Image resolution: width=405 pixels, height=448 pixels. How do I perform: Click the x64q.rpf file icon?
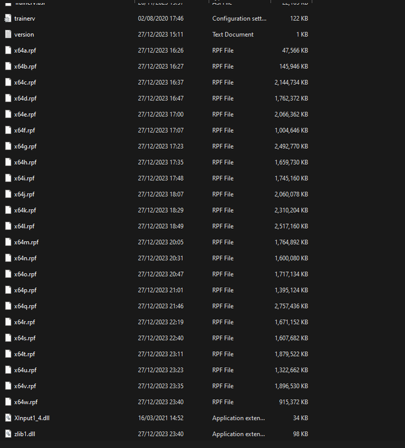(8, 306)
